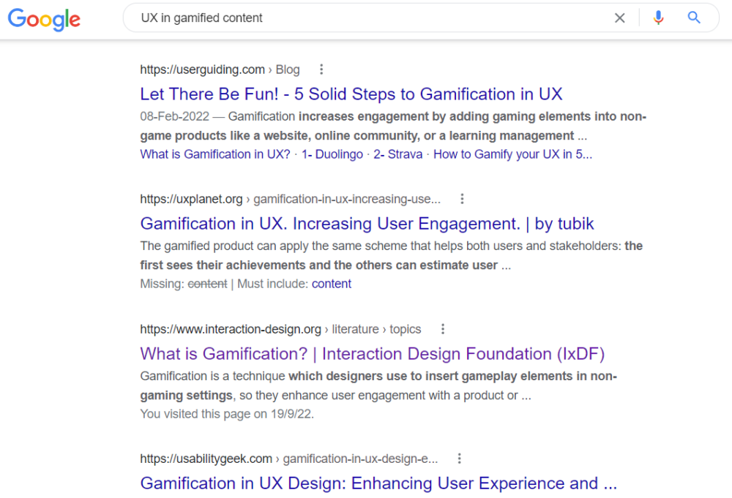
Task: Click the X to clear the search query
Action: coord(619,17)
